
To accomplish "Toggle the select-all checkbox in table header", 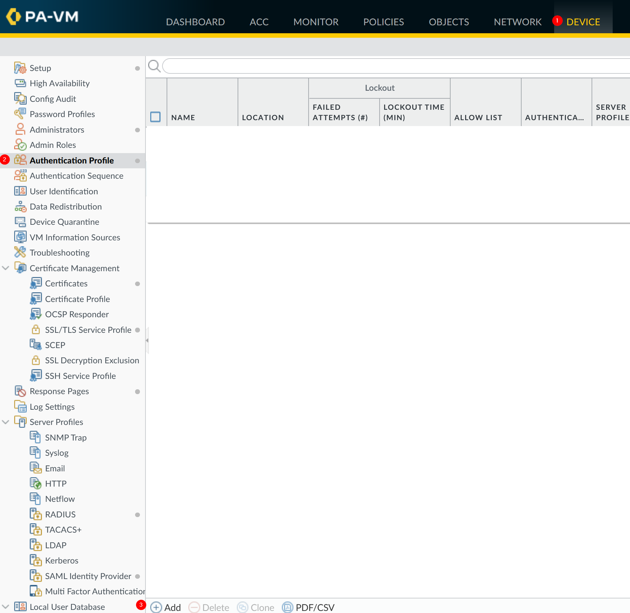I will pyautogui.click(x=156, y=117).
